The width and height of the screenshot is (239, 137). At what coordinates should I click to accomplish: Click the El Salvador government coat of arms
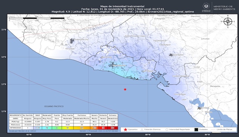[206, 7]
